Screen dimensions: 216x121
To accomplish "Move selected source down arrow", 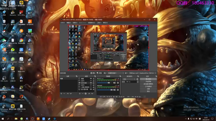I will [92, 94].
